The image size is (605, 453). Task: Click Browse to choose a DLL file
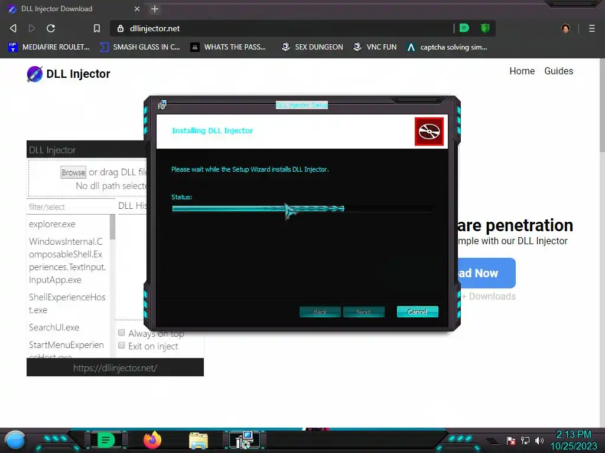(x=73, y=173)
